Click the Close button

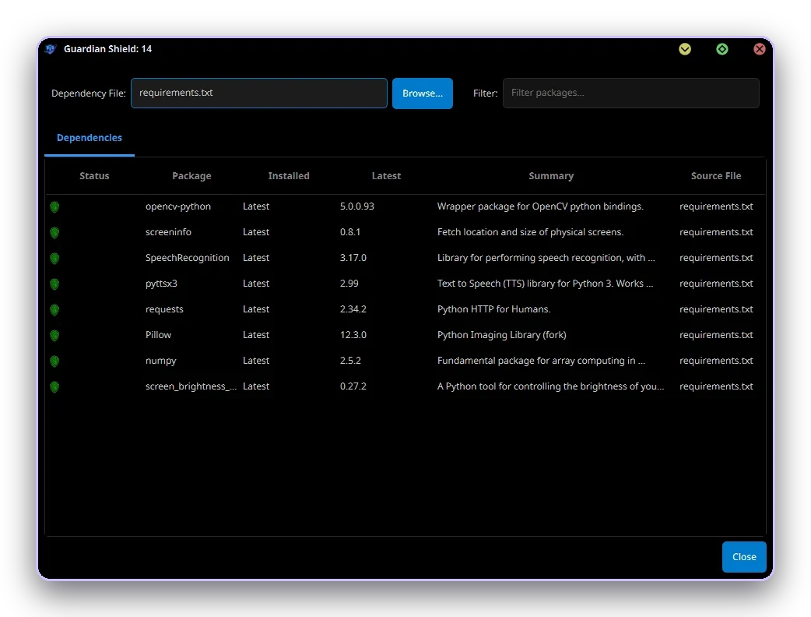744,557
